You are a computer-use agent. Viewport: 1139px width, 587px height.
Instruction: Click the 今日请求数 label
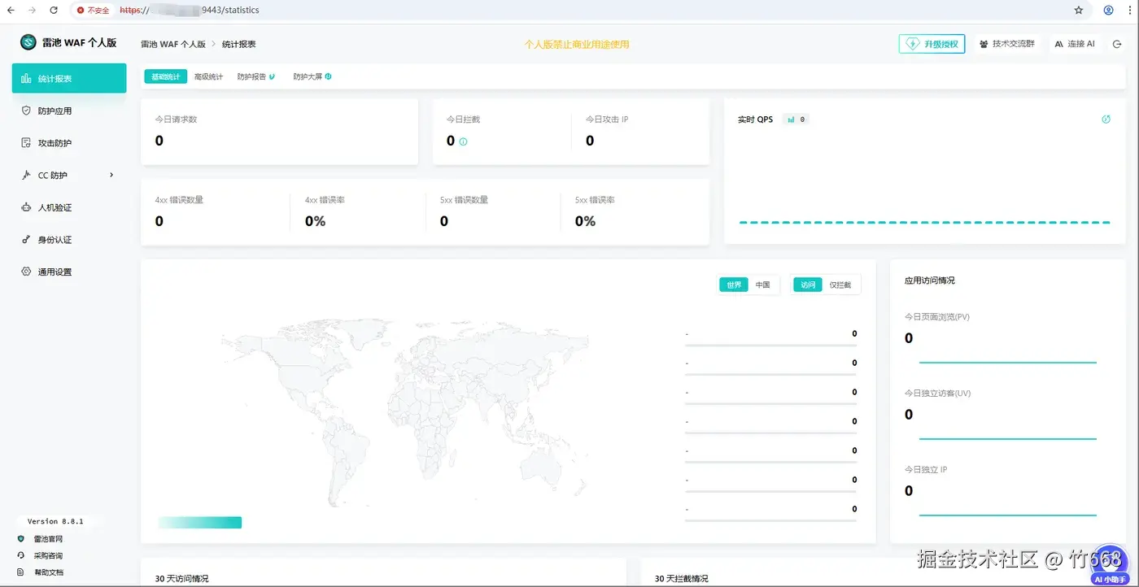click(176, 120)
